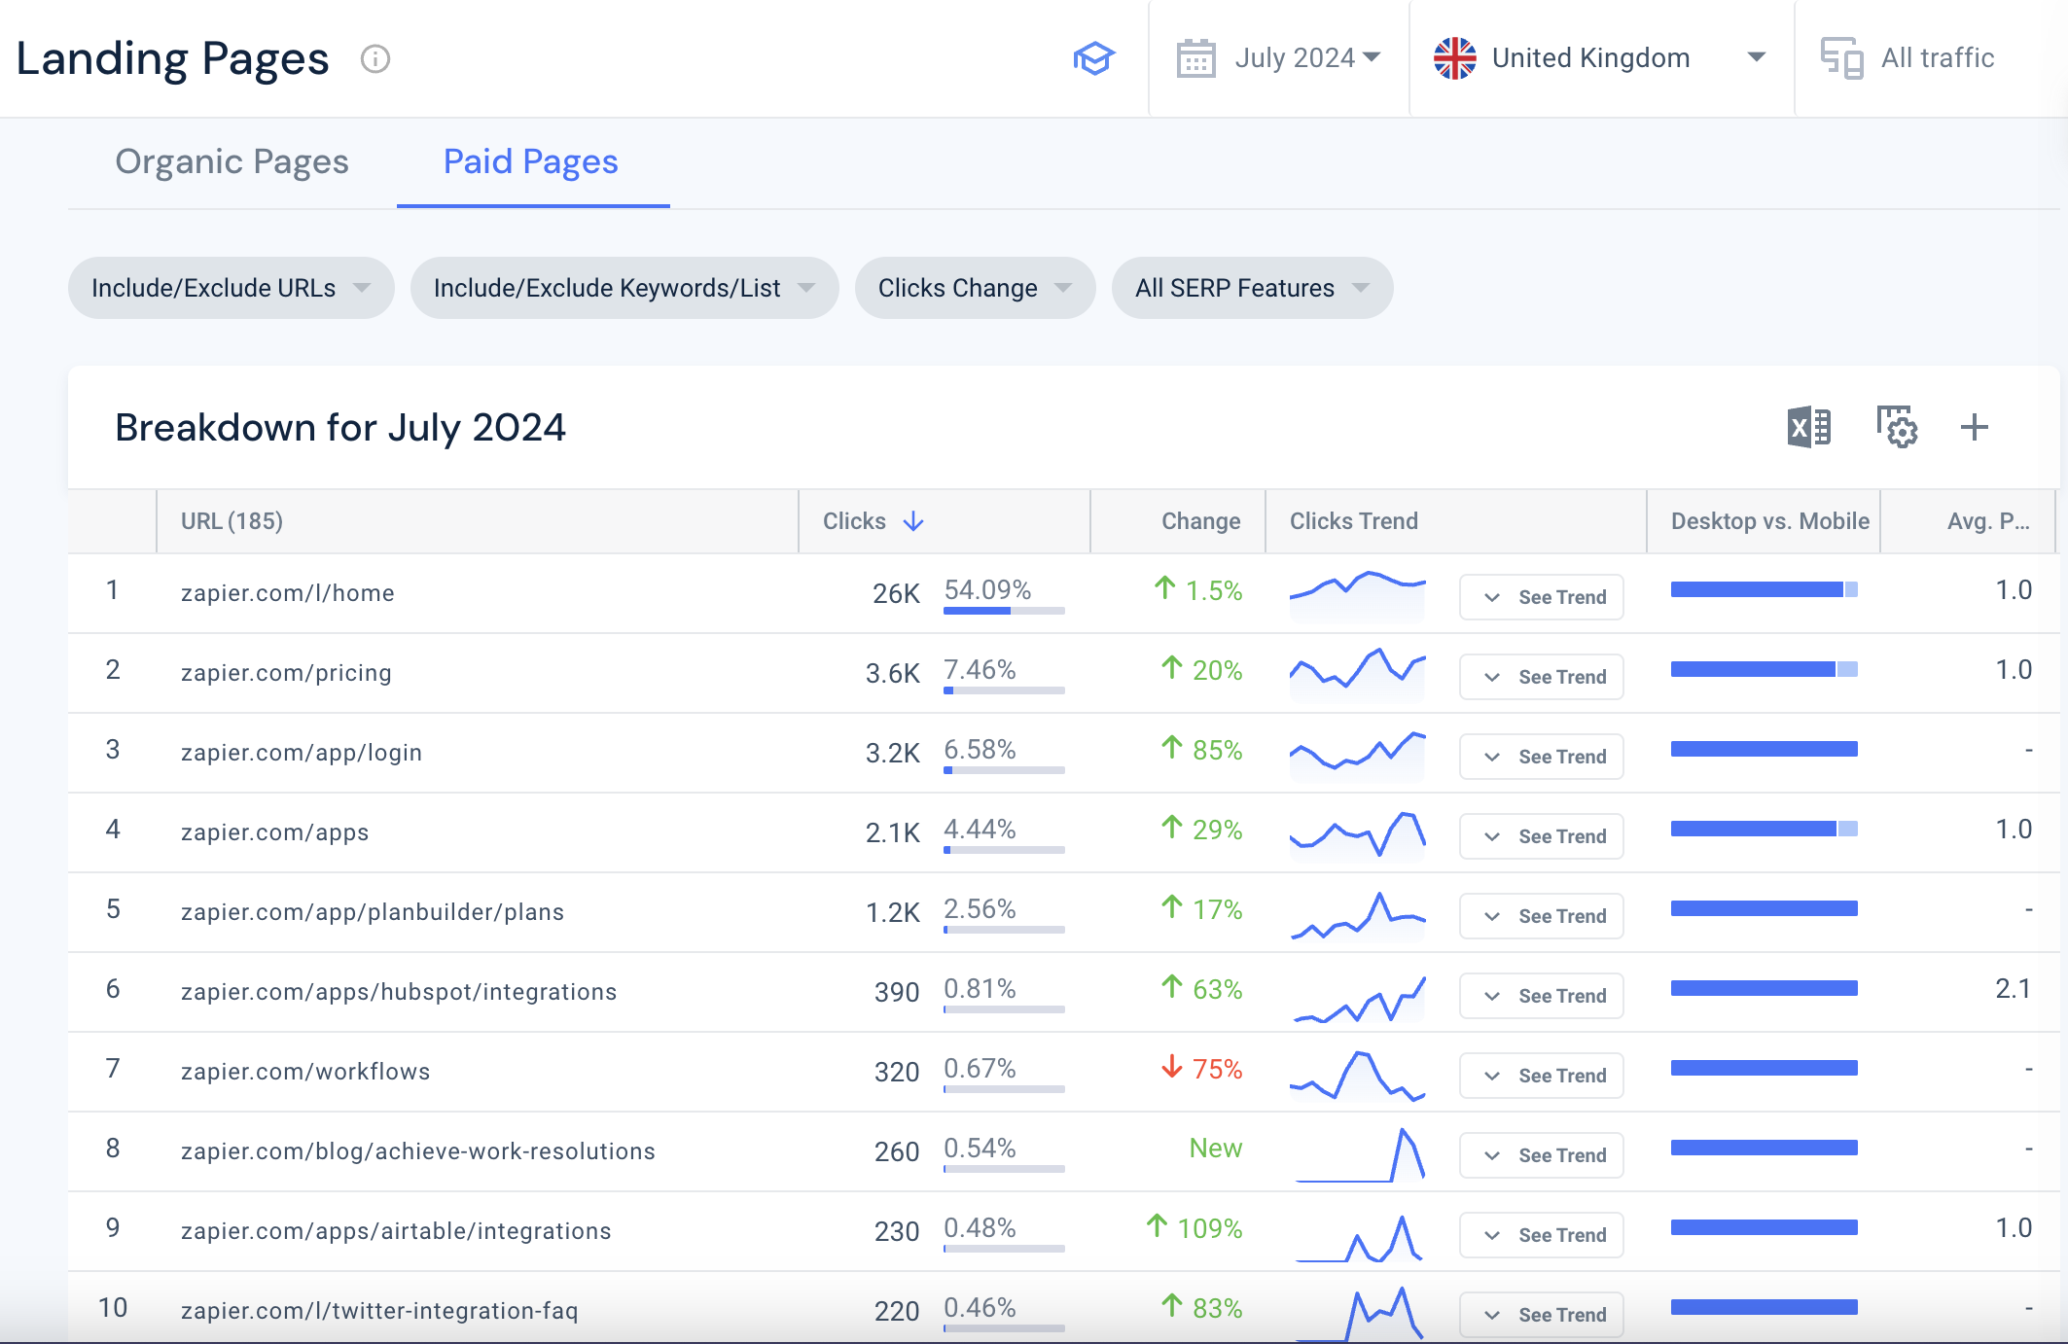Viewport: 2068px width, 1344px height.
Task: Open the Clicks Change filter
Action: (976, 288)
